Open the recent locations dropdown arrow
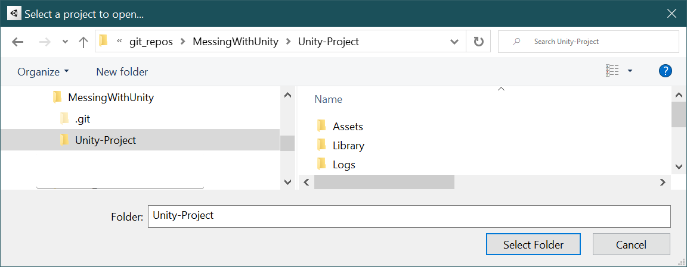Viewport: 687px width, 267px height. tap(65, 42)
